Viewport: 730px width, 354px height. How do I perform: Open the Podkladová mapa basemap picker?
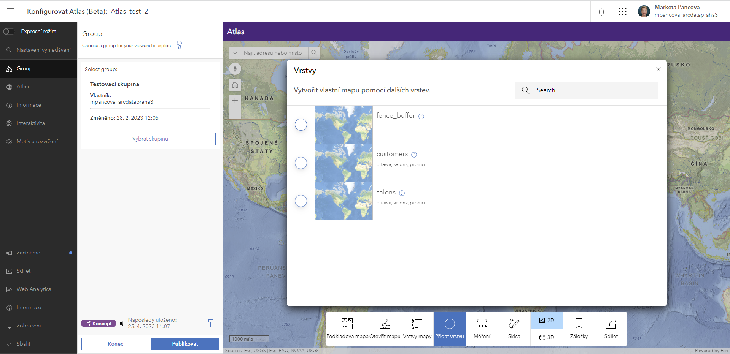(347, 329)
